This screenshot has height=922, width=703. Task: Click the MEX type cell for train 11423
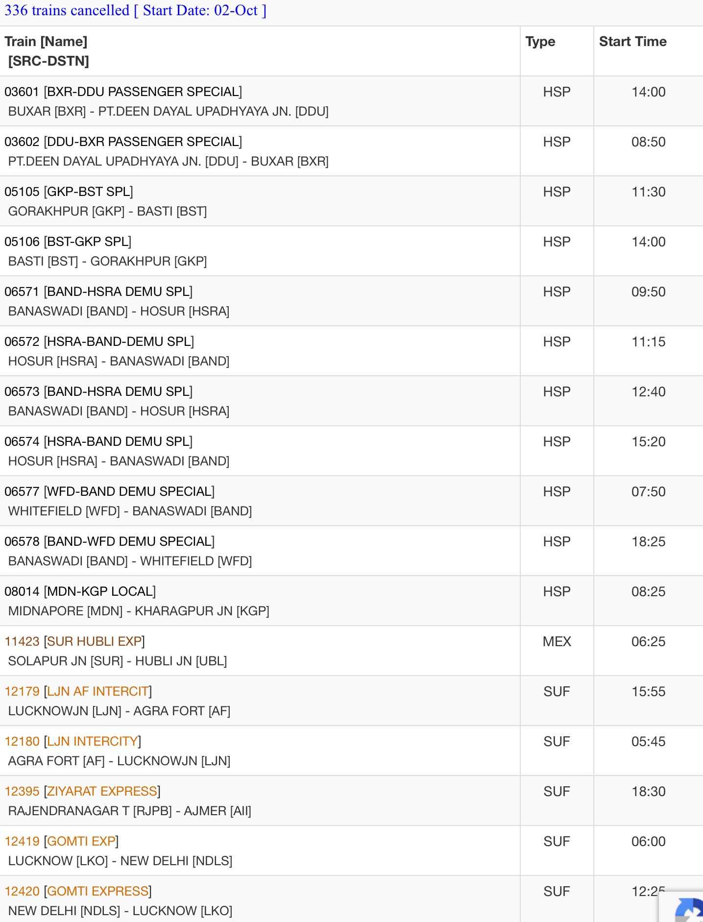click(x=557, y=642)
